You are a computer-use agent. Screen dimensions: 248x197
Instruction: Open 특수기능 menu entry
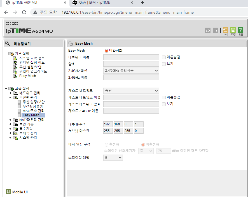[x=26, y=129]
